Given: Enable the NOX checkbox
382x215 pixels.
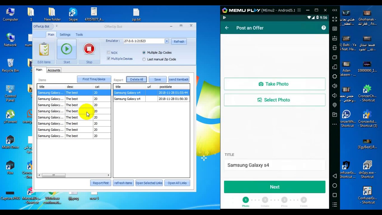Looking at the screenshot, I should (109, 53).
